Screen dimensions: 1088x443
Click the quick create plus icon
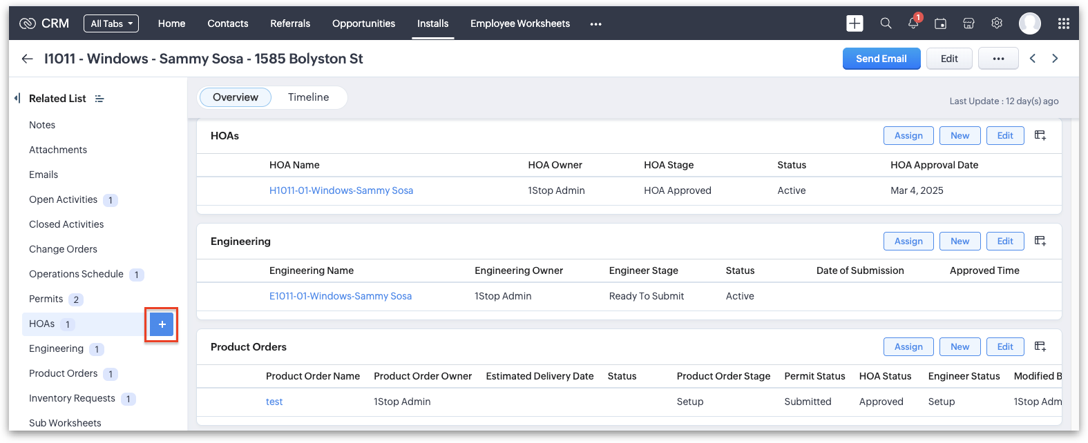[x=855, y=23]
